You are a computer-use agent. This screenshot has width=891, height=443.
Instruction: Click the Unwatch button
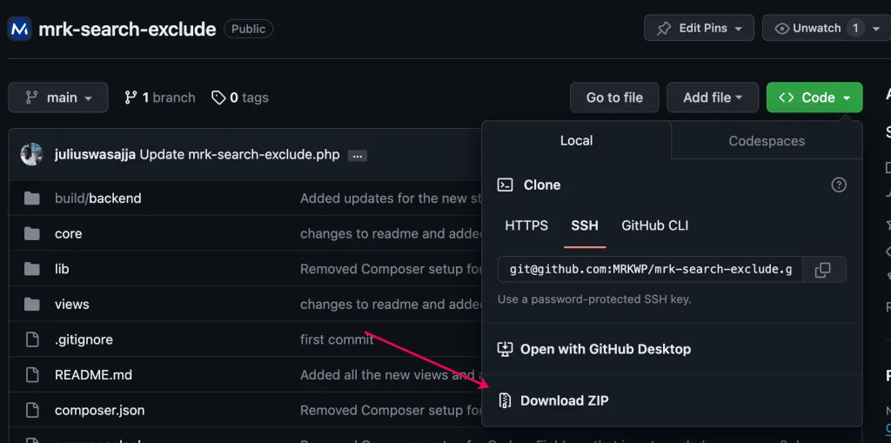tap(816, 28)
